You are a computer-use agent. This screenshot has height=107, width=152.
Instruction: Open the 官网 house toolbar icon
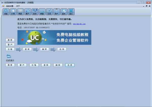[x=64, y=12]
